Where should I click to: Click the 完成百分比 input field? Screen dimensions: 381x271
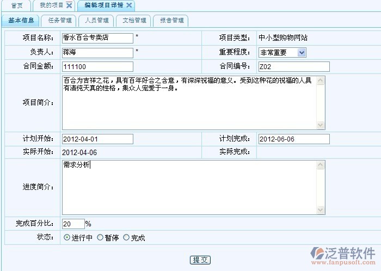coord(73,224)
